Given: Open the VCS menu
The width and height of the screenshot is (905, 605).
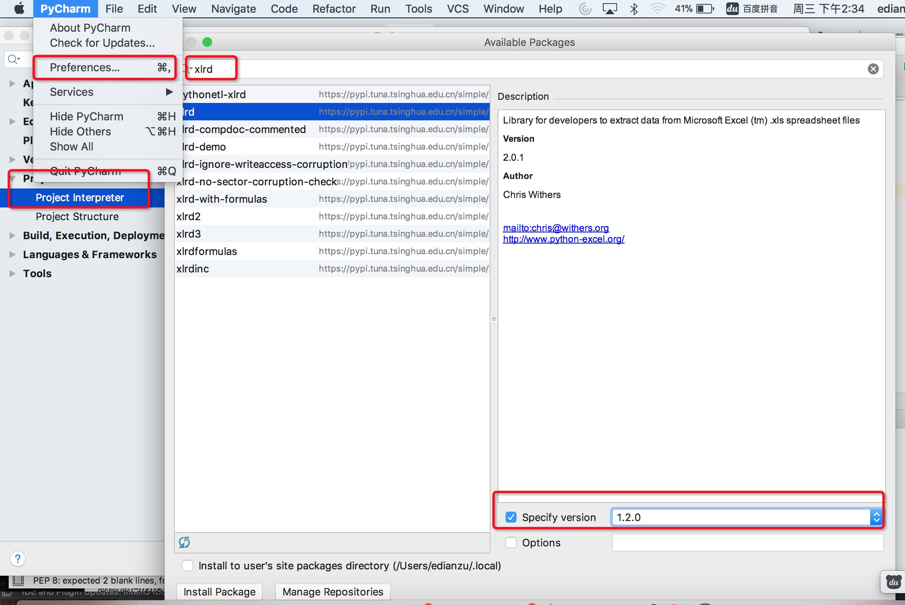Looking at the screenshot, I should tap(457, 8).
